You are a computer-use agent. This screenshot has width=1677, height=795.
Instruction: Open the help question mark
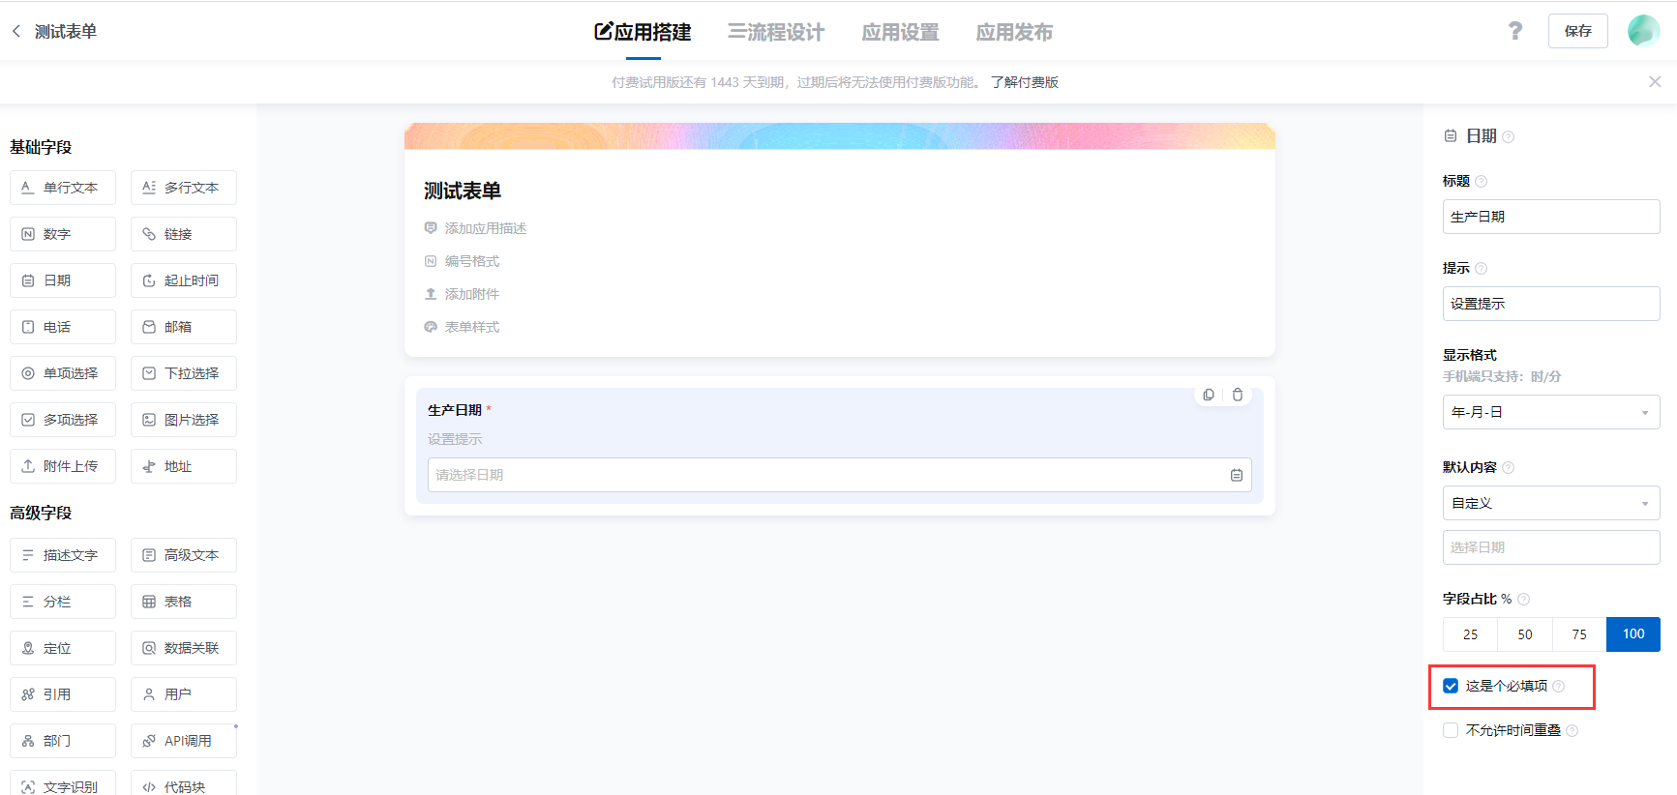(1515, 31)
